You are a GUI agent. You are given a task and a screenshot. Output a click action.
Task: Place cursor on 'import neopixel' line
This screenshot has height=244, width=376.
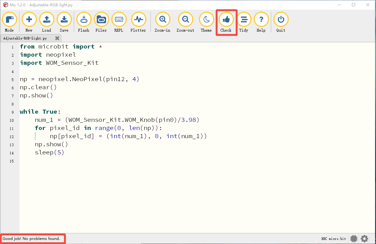pos(48,55)
